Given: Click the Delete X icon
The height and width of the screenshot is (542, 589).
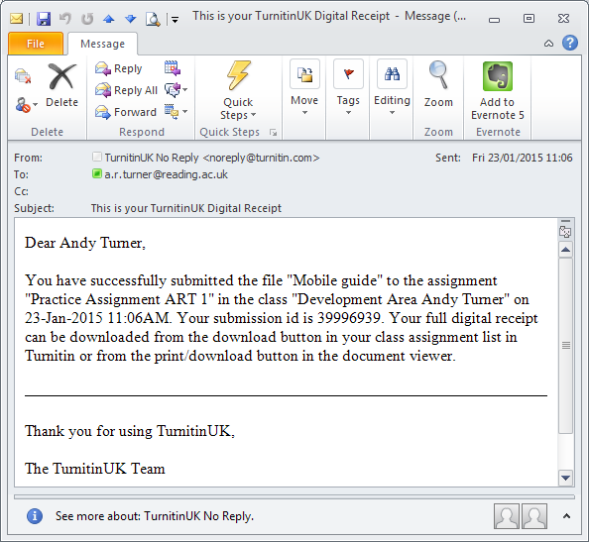Looking at the screenshot, I should click(61, 77).
